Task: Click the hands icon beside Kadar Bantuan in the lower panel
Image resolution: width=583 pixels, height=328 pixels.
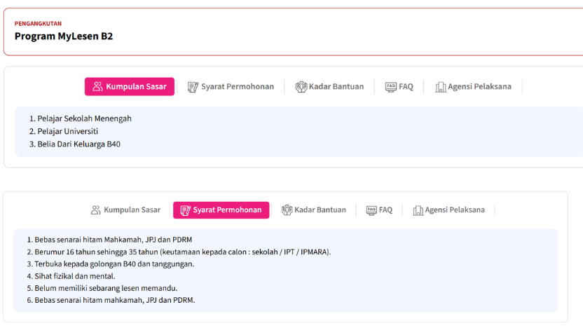Action: [287, 210]
